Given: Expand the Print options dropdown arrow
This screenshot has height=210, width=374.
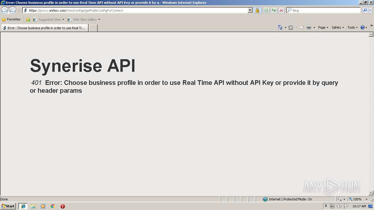Looking at the screenshot, I should (314, 27).
